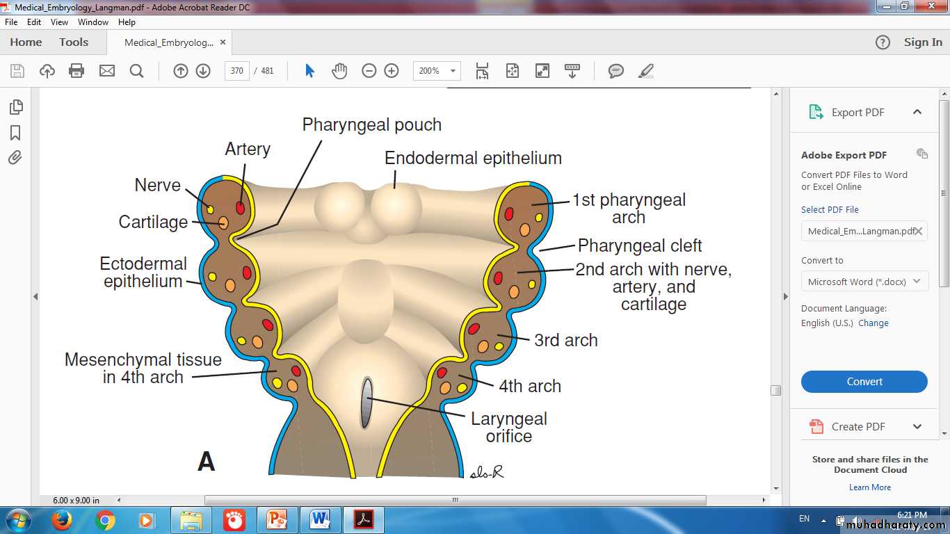Toggle the Bookmarks side panel

(15, 133)
